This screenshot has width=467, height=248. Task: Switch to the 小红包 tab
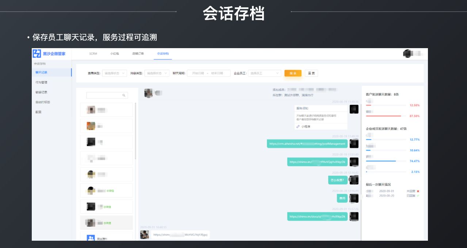(115, 54)
